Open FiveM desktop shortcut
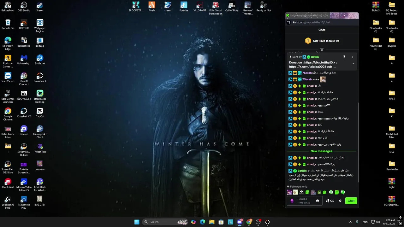 152,7
